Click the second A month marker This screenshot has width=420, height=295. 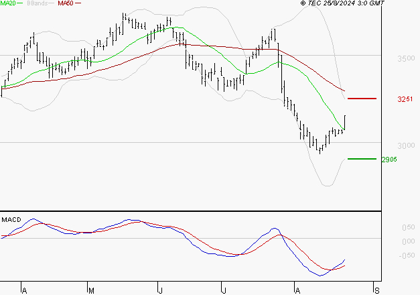coord(297,291)
